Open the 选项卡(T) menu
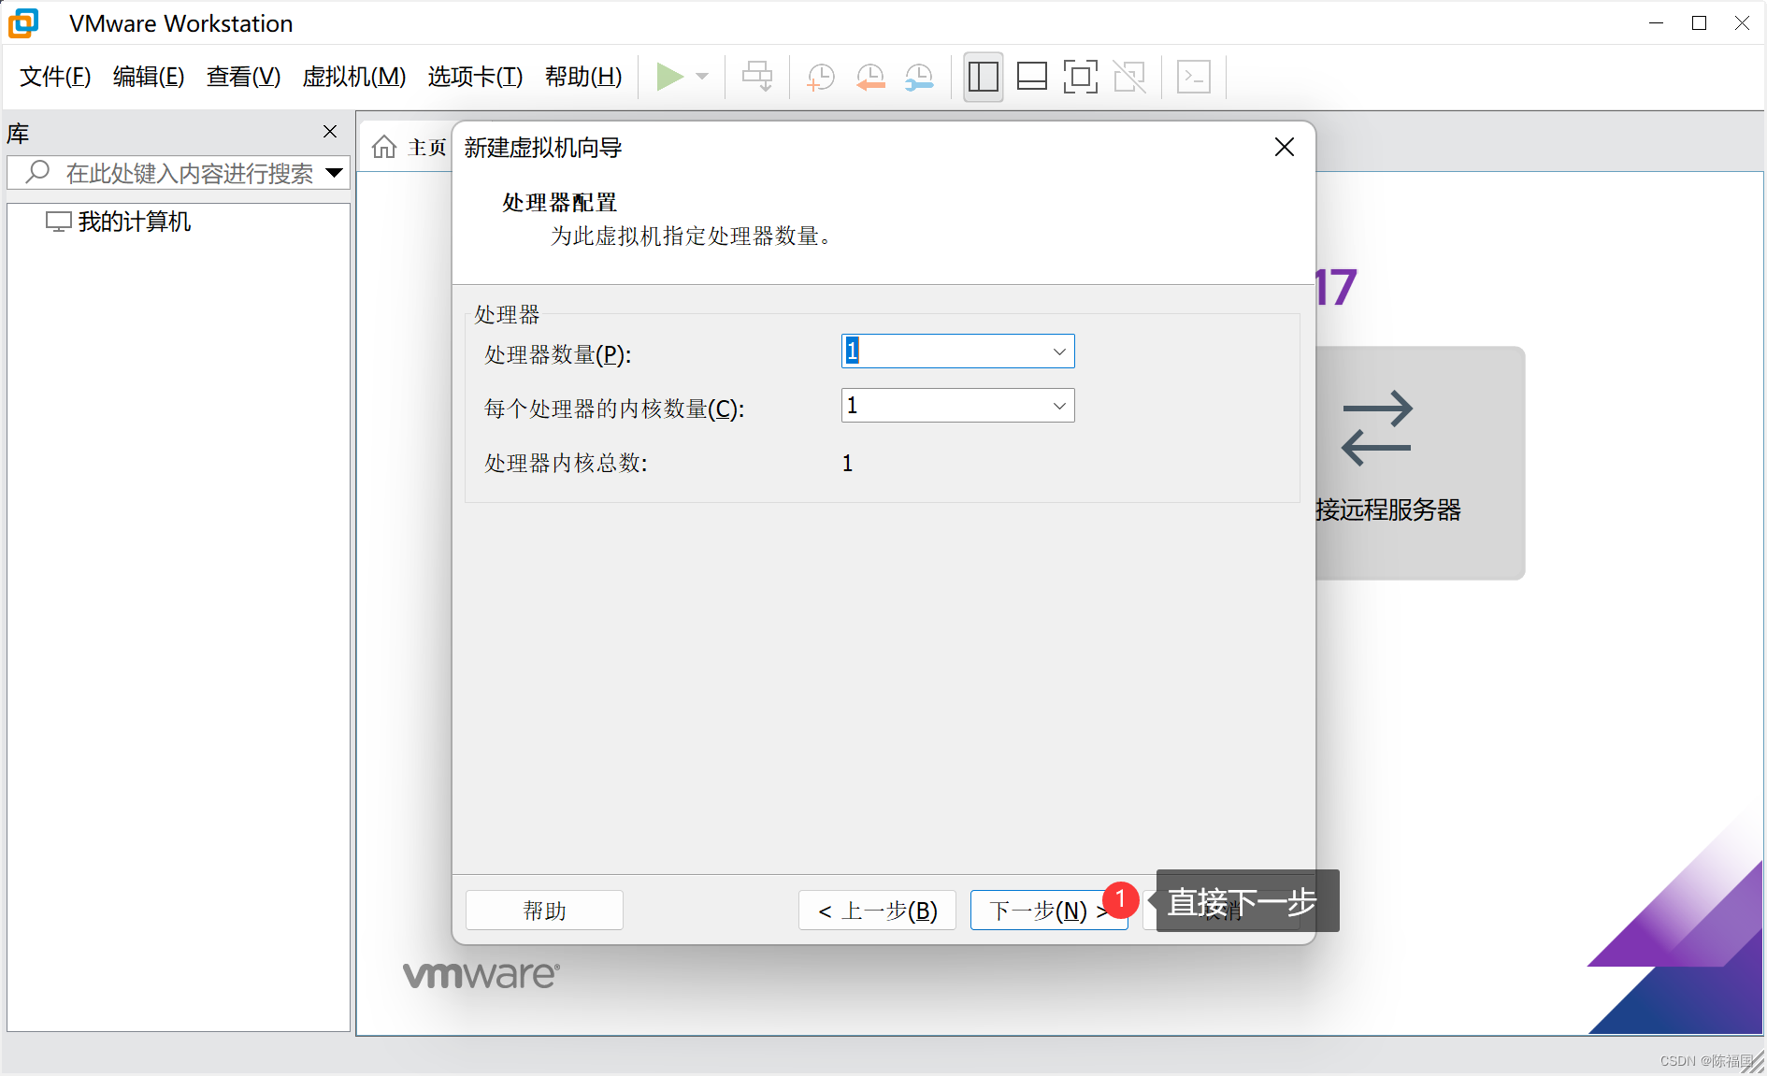Image resolution: width=1767 pixels, height=1076 pixels. click(x=475, y=77)
